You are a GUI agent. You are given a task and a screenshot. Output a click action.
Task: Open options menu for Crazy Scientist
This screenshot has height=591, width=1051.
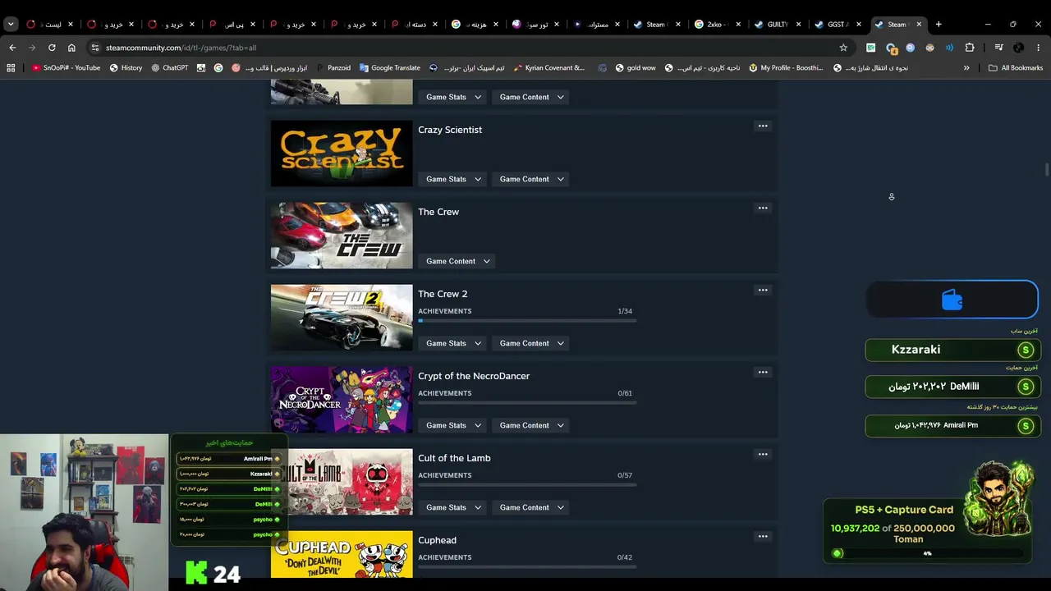tap(763, 126)
